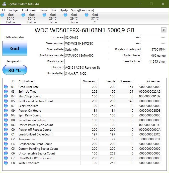Click status orb for Start/Stop Count
Viewport: 169px width, 173px height.
6,96
